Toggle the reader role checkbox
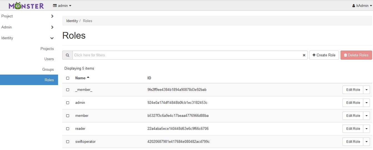373x150 pixels. (68, 129)
